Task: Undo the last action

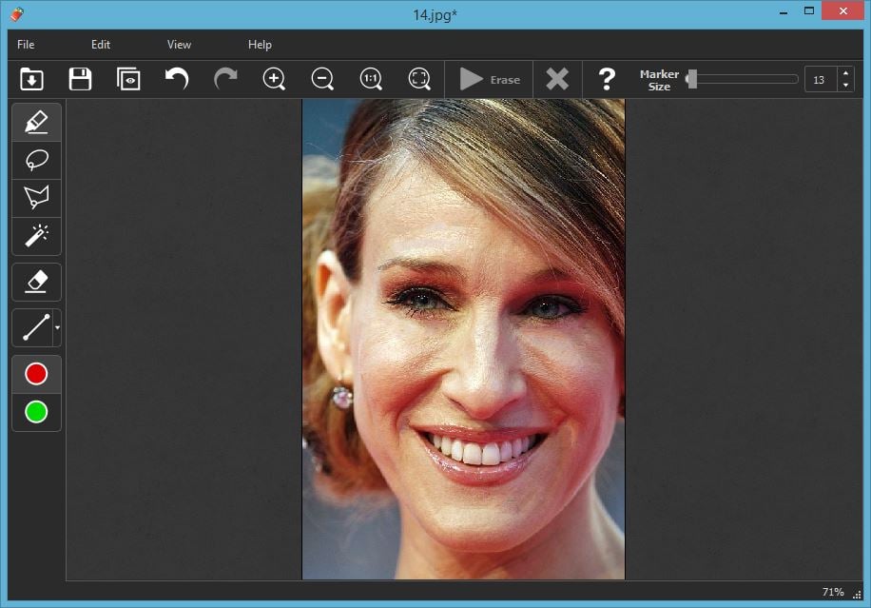Action: (177, 79)
